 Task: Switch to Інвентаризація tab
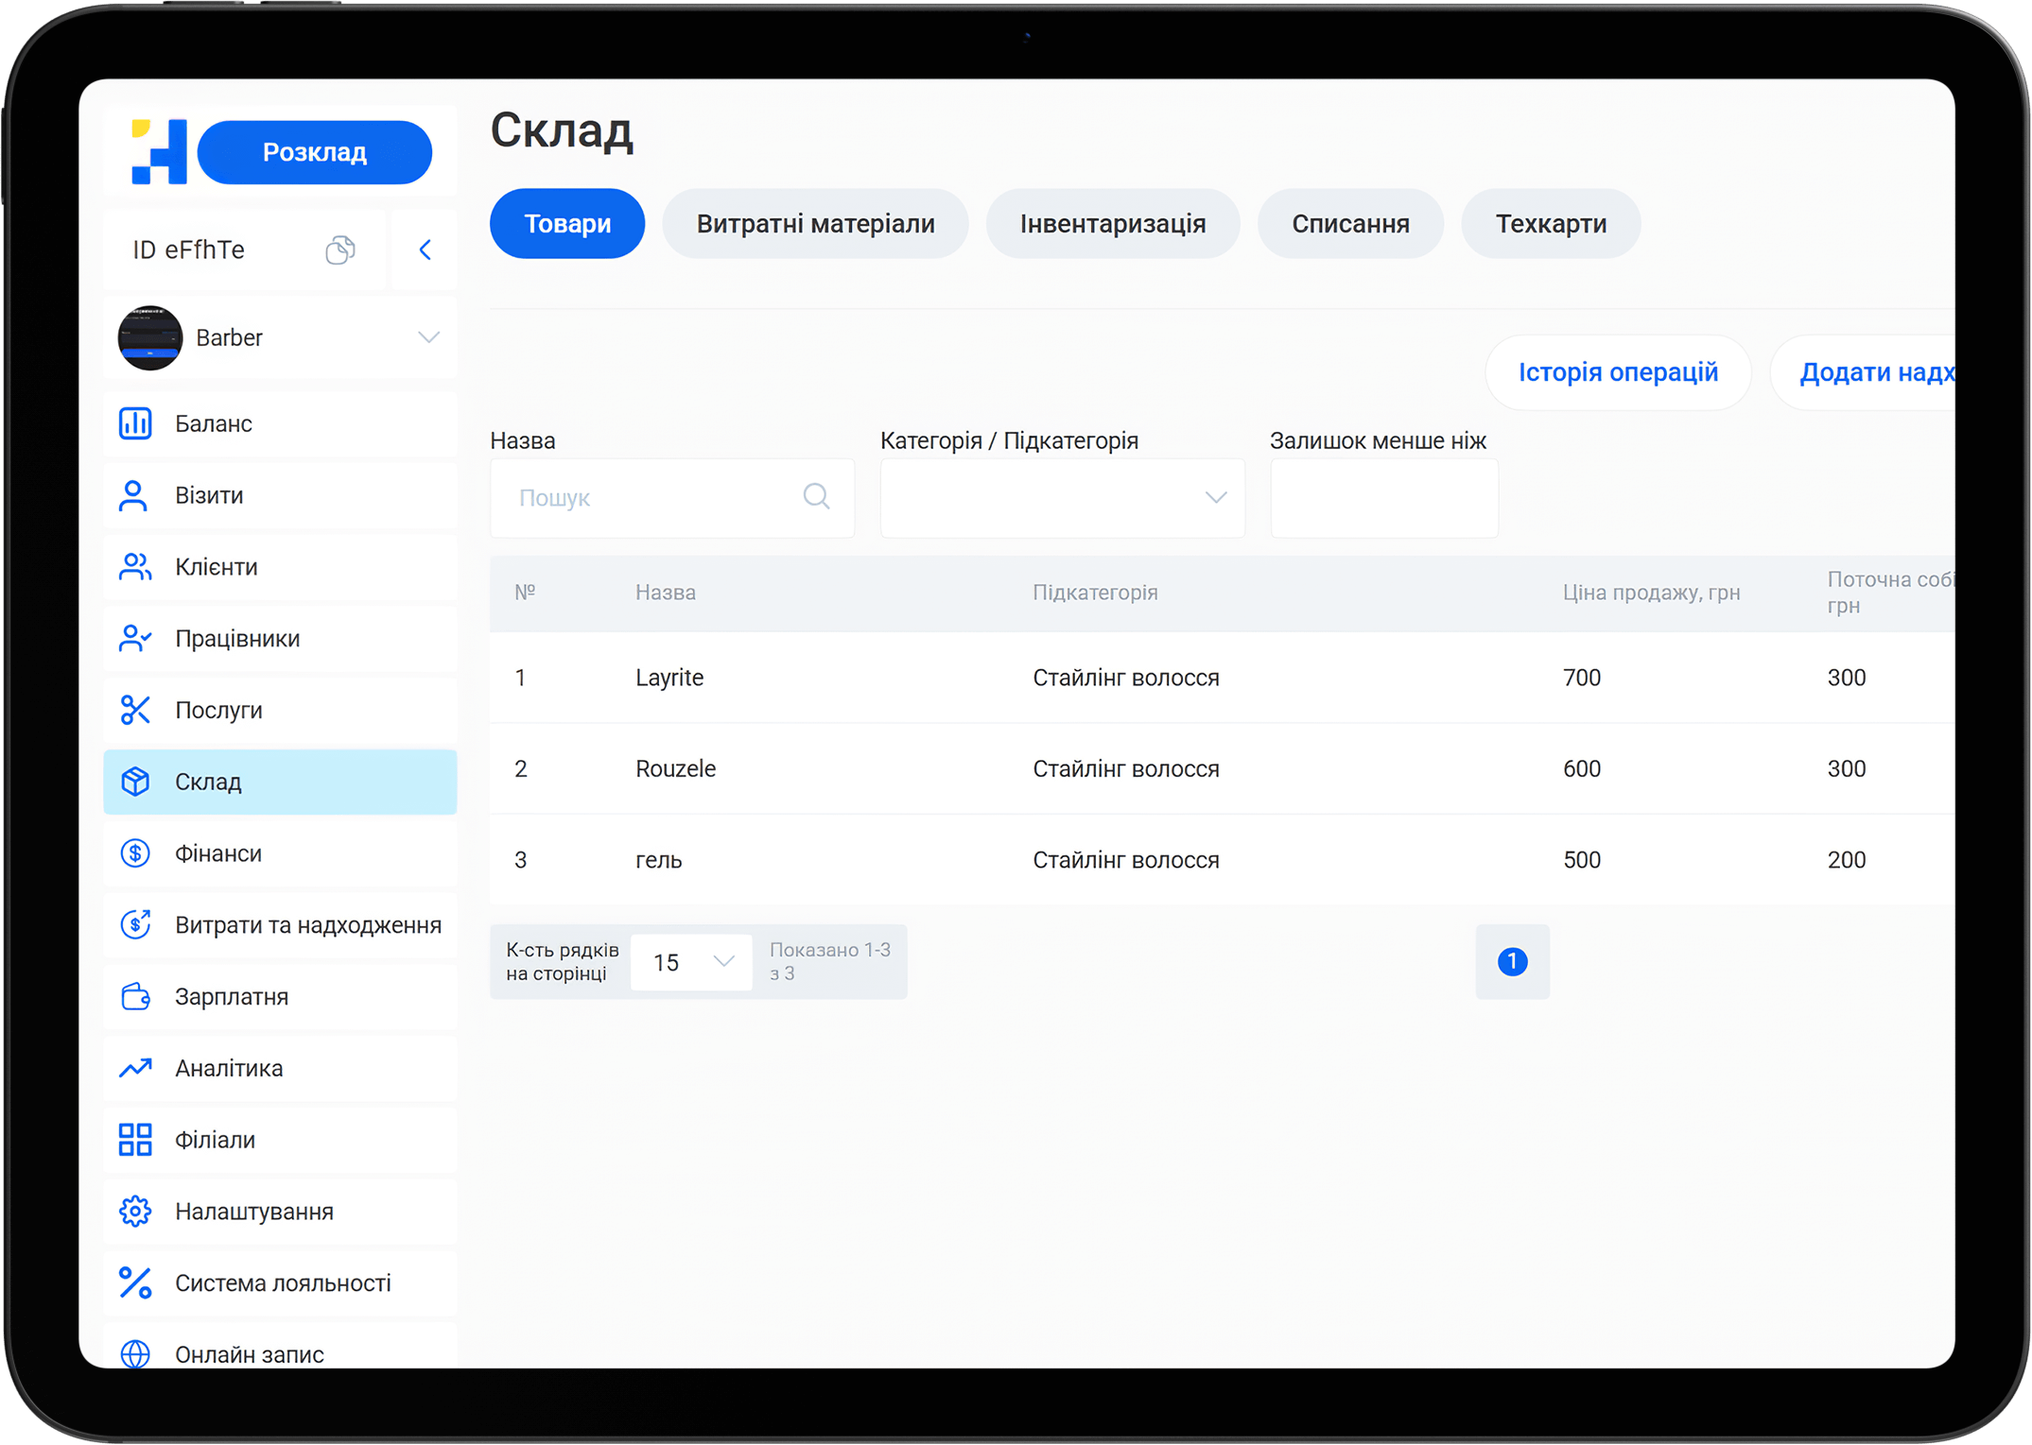click(1112, 224)
